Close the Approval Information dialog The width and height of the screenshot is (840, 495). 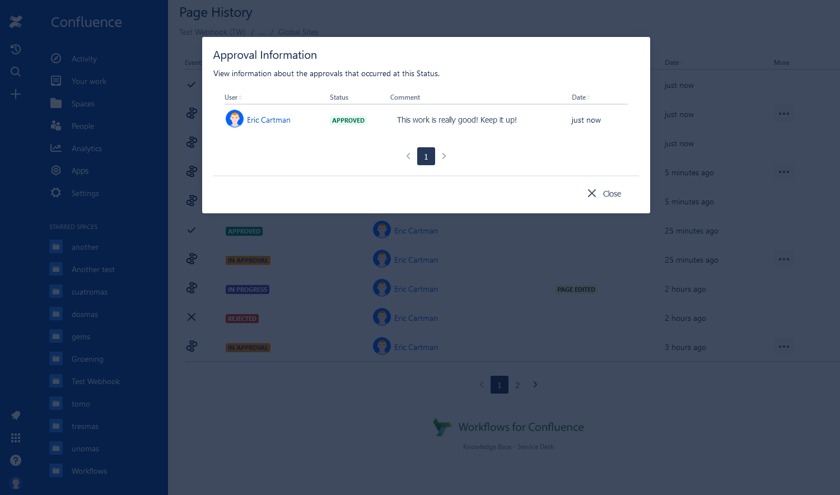coord(604,194)
